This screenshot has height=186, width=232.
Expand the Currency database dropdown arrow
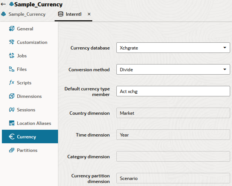225,48
